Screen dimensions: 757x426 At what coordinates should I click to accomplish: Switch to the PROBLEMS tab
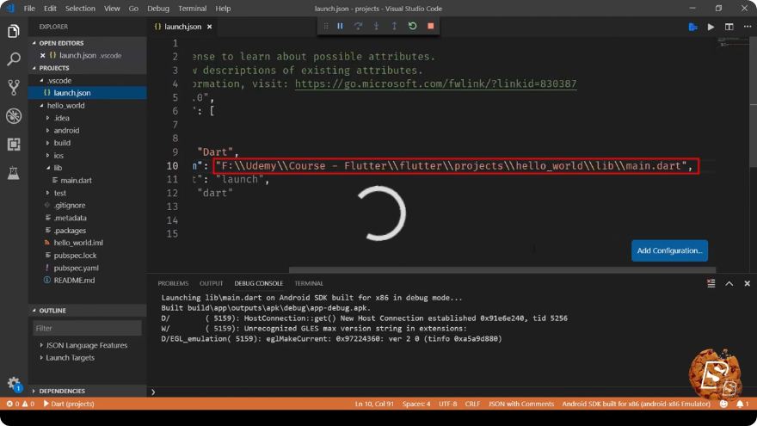point(173,283)
